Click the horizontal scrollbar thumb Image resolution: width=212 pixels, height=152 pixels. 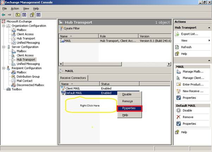92,64
